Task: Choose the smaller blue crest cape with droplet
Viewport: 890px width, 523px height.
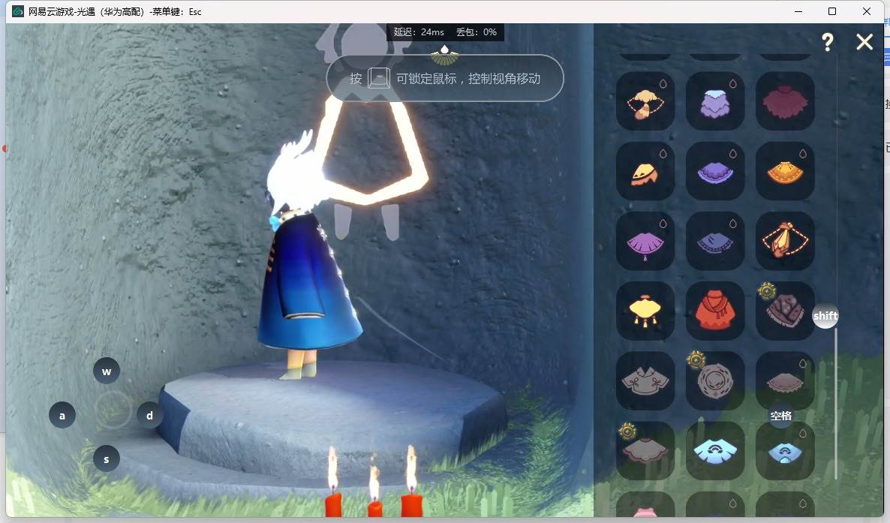Action: pyautogui.click(x=785, y=450)
